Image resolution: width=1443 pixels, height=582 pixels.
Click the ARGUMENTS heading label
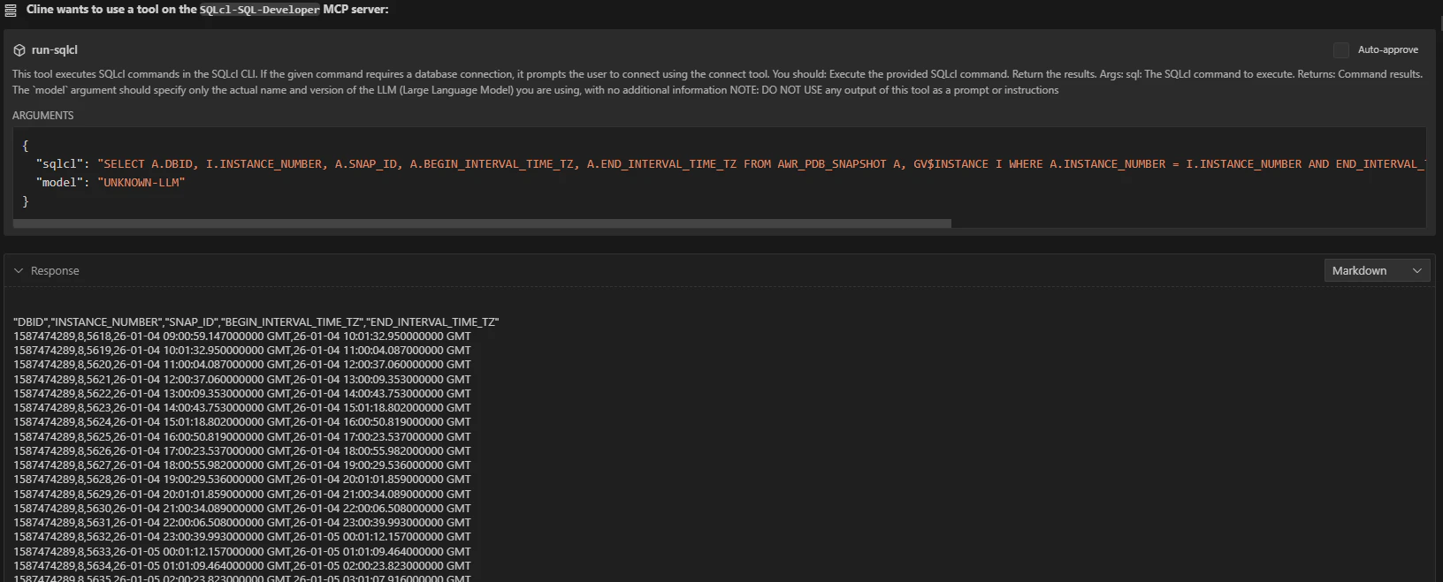[43, 116]
